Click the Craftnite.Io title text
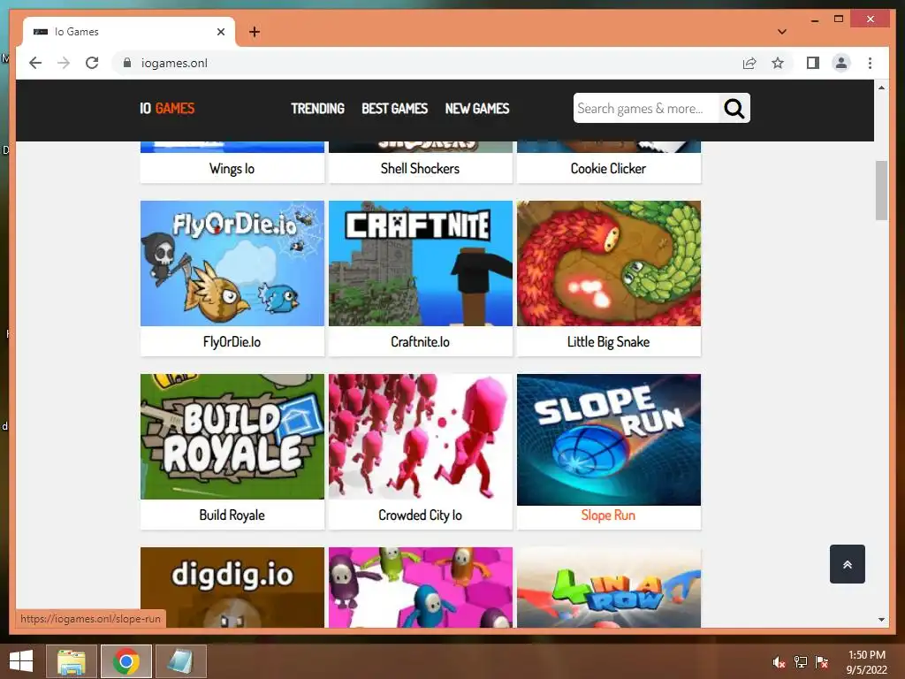905x679 pixels. point(420,342)
